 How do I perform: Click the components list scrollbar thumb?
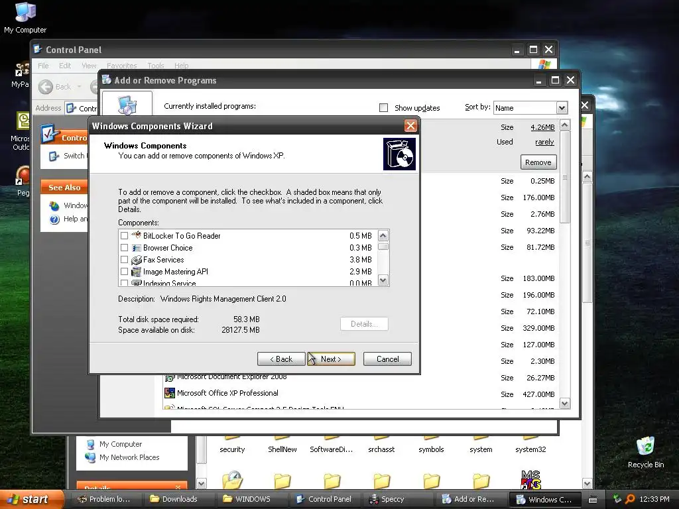coord(383,247)
